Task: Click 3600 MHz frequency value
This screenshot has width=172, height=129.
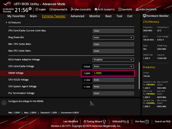Action: [x=148, y=30]
